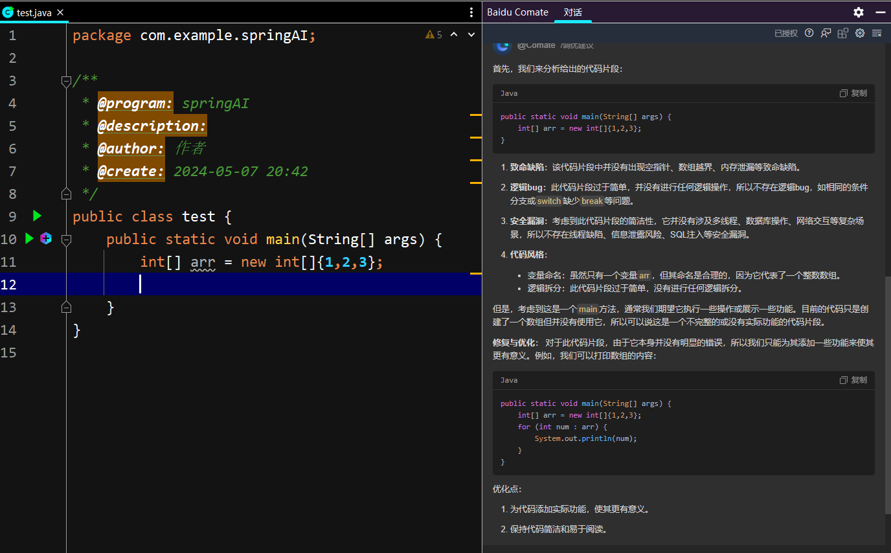Click the Comate chat panel scrollbar
Viewport: 891px width, 553px height.
pyautogui.click(x=888, y=394)
